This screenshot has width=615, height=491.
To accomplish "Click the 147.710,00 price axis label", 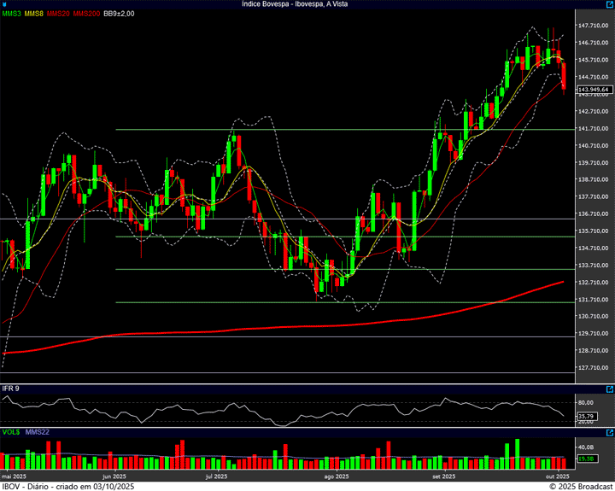I will 594,26.
